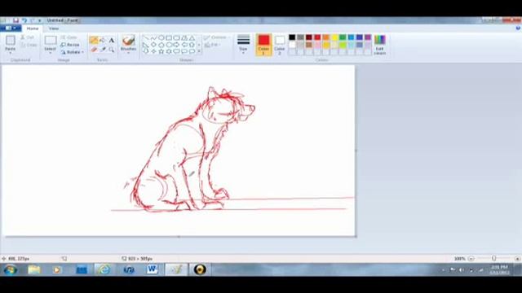Click the Undo arrow in title bar
The width and height of the screenshot is (522, 293).
coord(24,20)
